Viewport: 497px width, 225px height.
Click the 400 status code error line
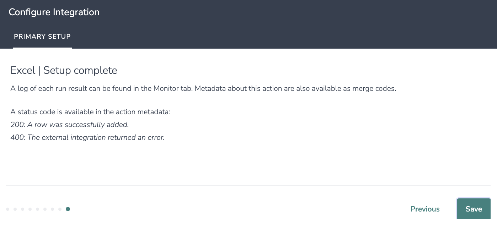pyautogui.click(x=87, y=137)
